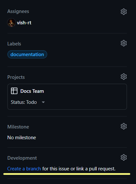Open the Milestone settings gear
Screen dimensions: 136x184
click(124, 126)
